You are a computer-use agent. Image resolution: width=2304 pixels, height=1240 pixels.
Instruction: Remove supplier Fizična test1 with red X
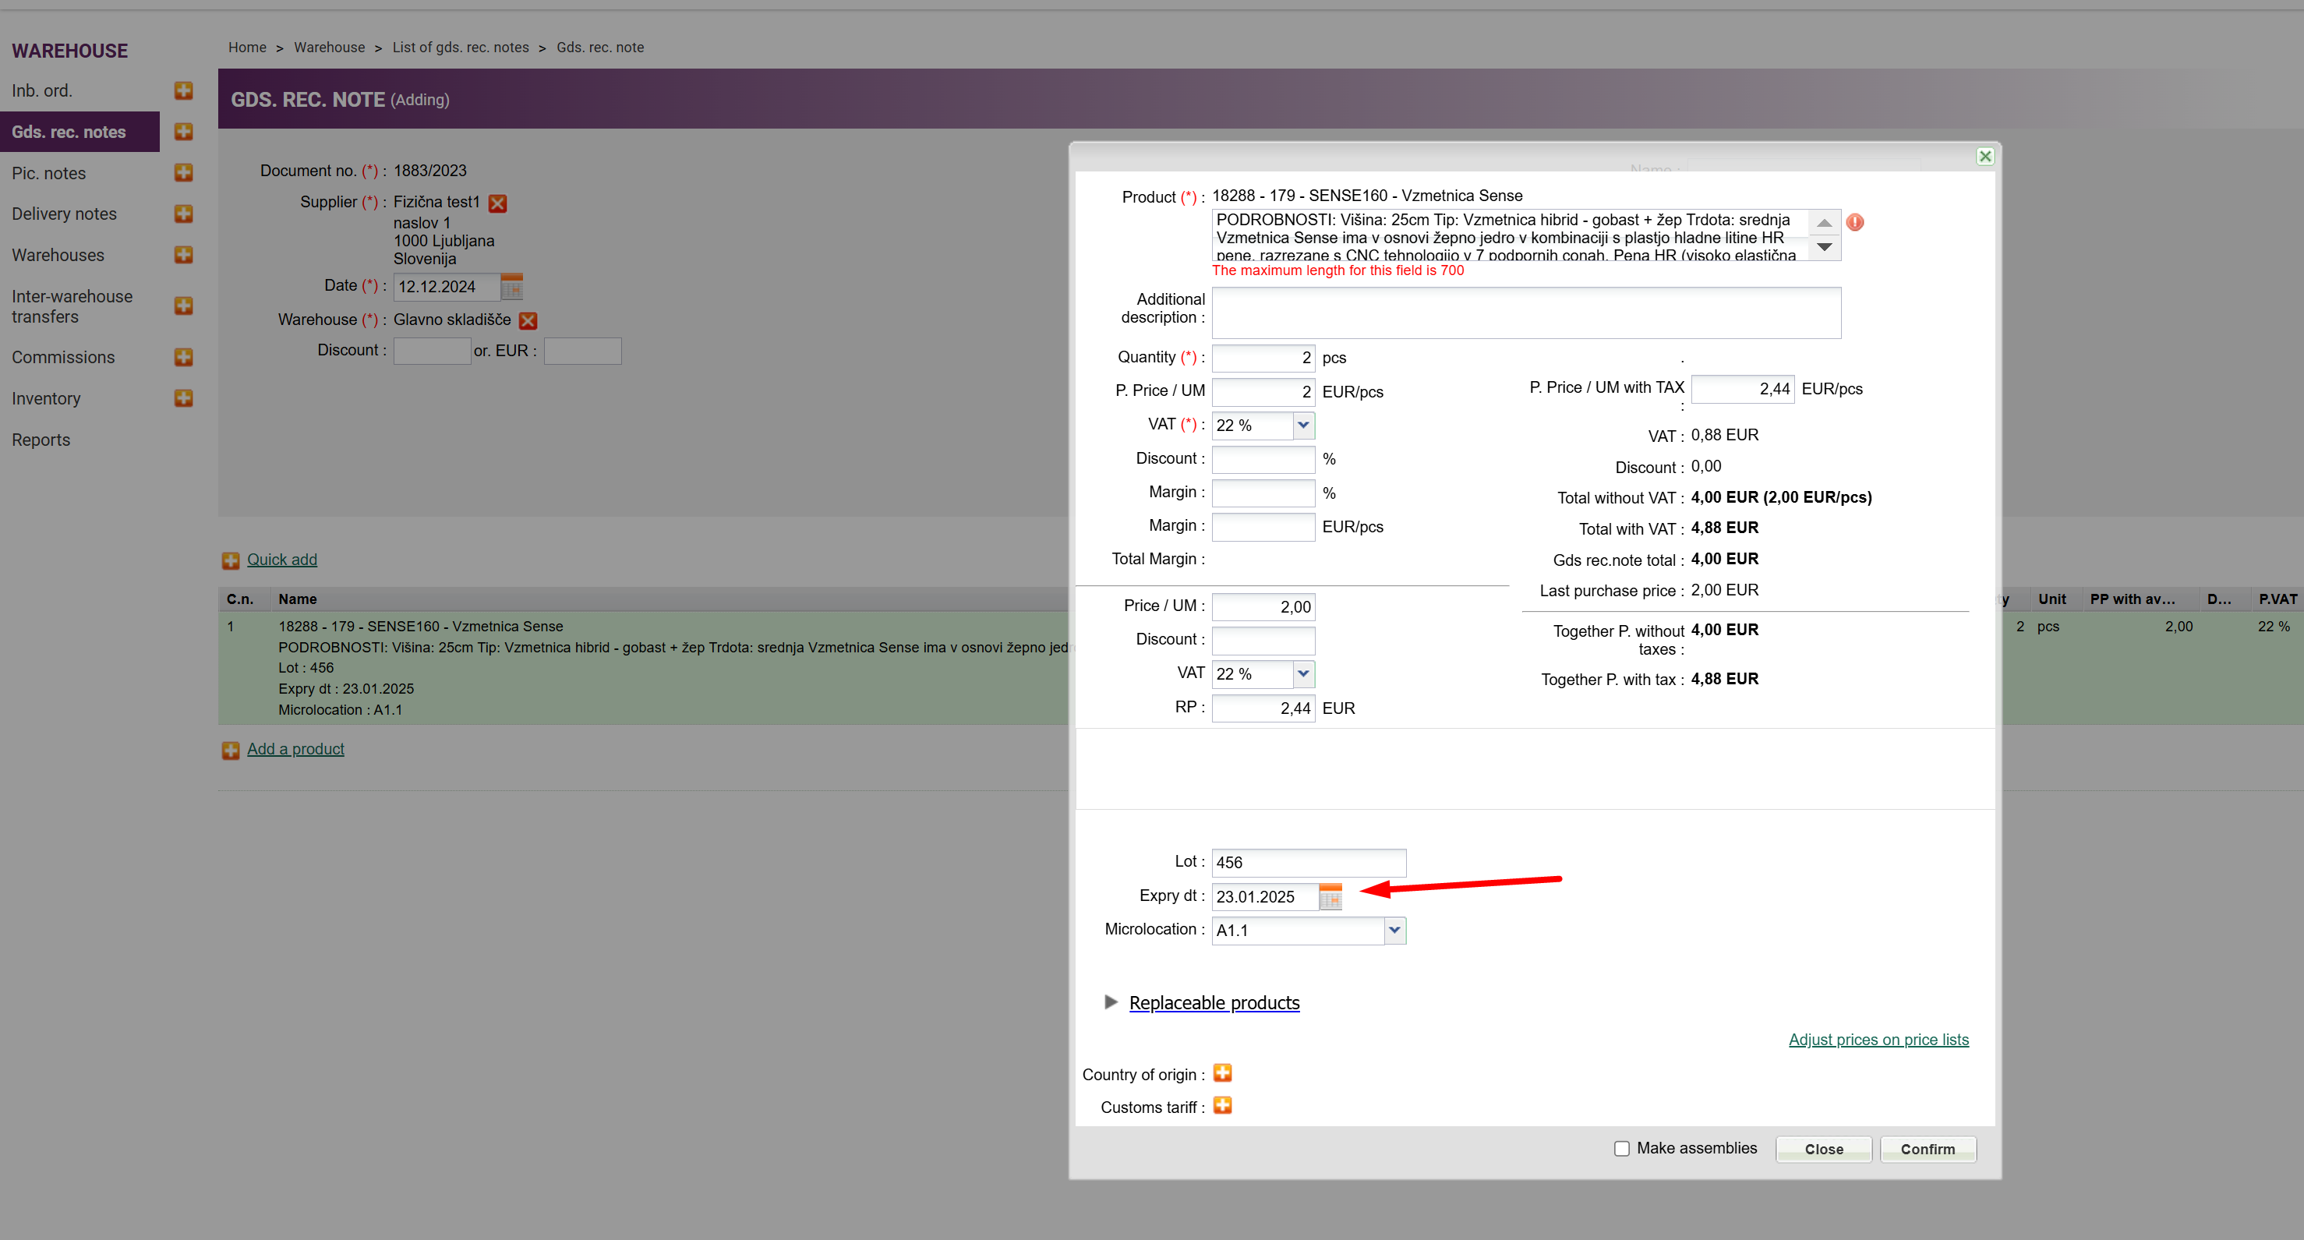(498, 203)
